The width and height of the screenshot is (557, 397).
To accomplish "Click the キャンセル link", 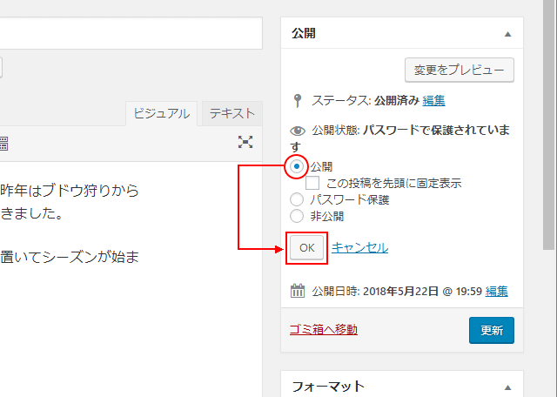I will [x=359, y=248].
